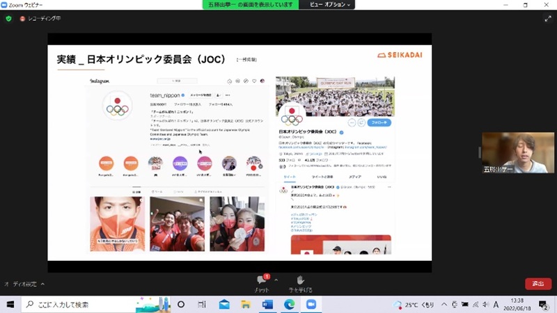557x313 pixels.
Task: Open the first orange story highlight
Action: click(107, 163)
